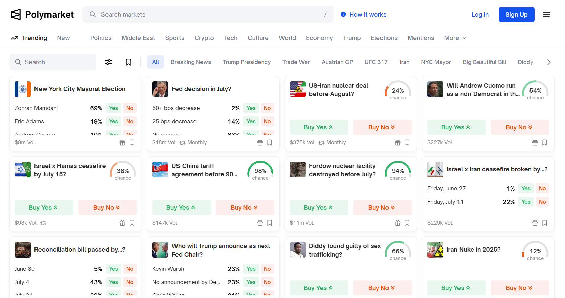
Task: Click the search markets field
Action: [208, 14]
